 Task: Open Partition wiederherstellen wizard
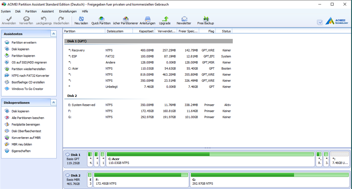(29, 69)
